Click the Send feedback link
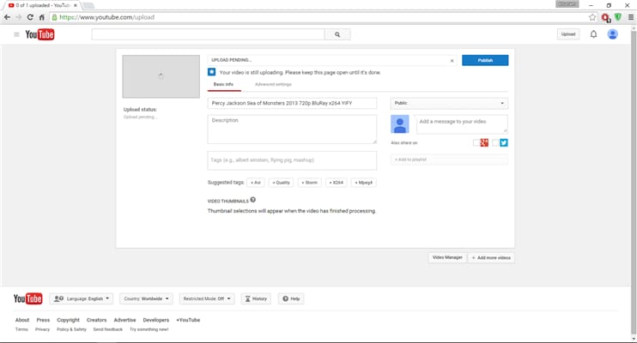Viewport: 637px width, 343px height. (x=107, y=329)
